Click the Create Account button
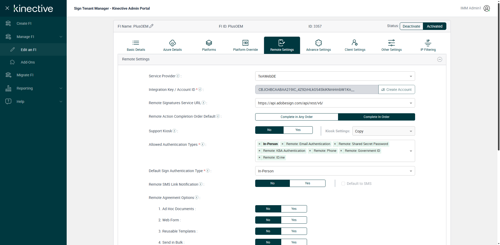 [x=396, y=90]
